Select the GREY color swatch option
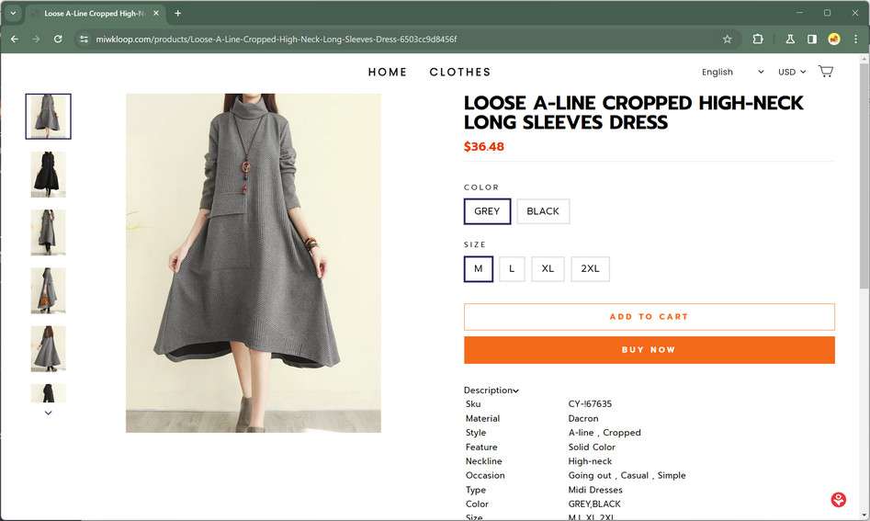The width and height of the screenshot is (870, 521). click(487, 211)
